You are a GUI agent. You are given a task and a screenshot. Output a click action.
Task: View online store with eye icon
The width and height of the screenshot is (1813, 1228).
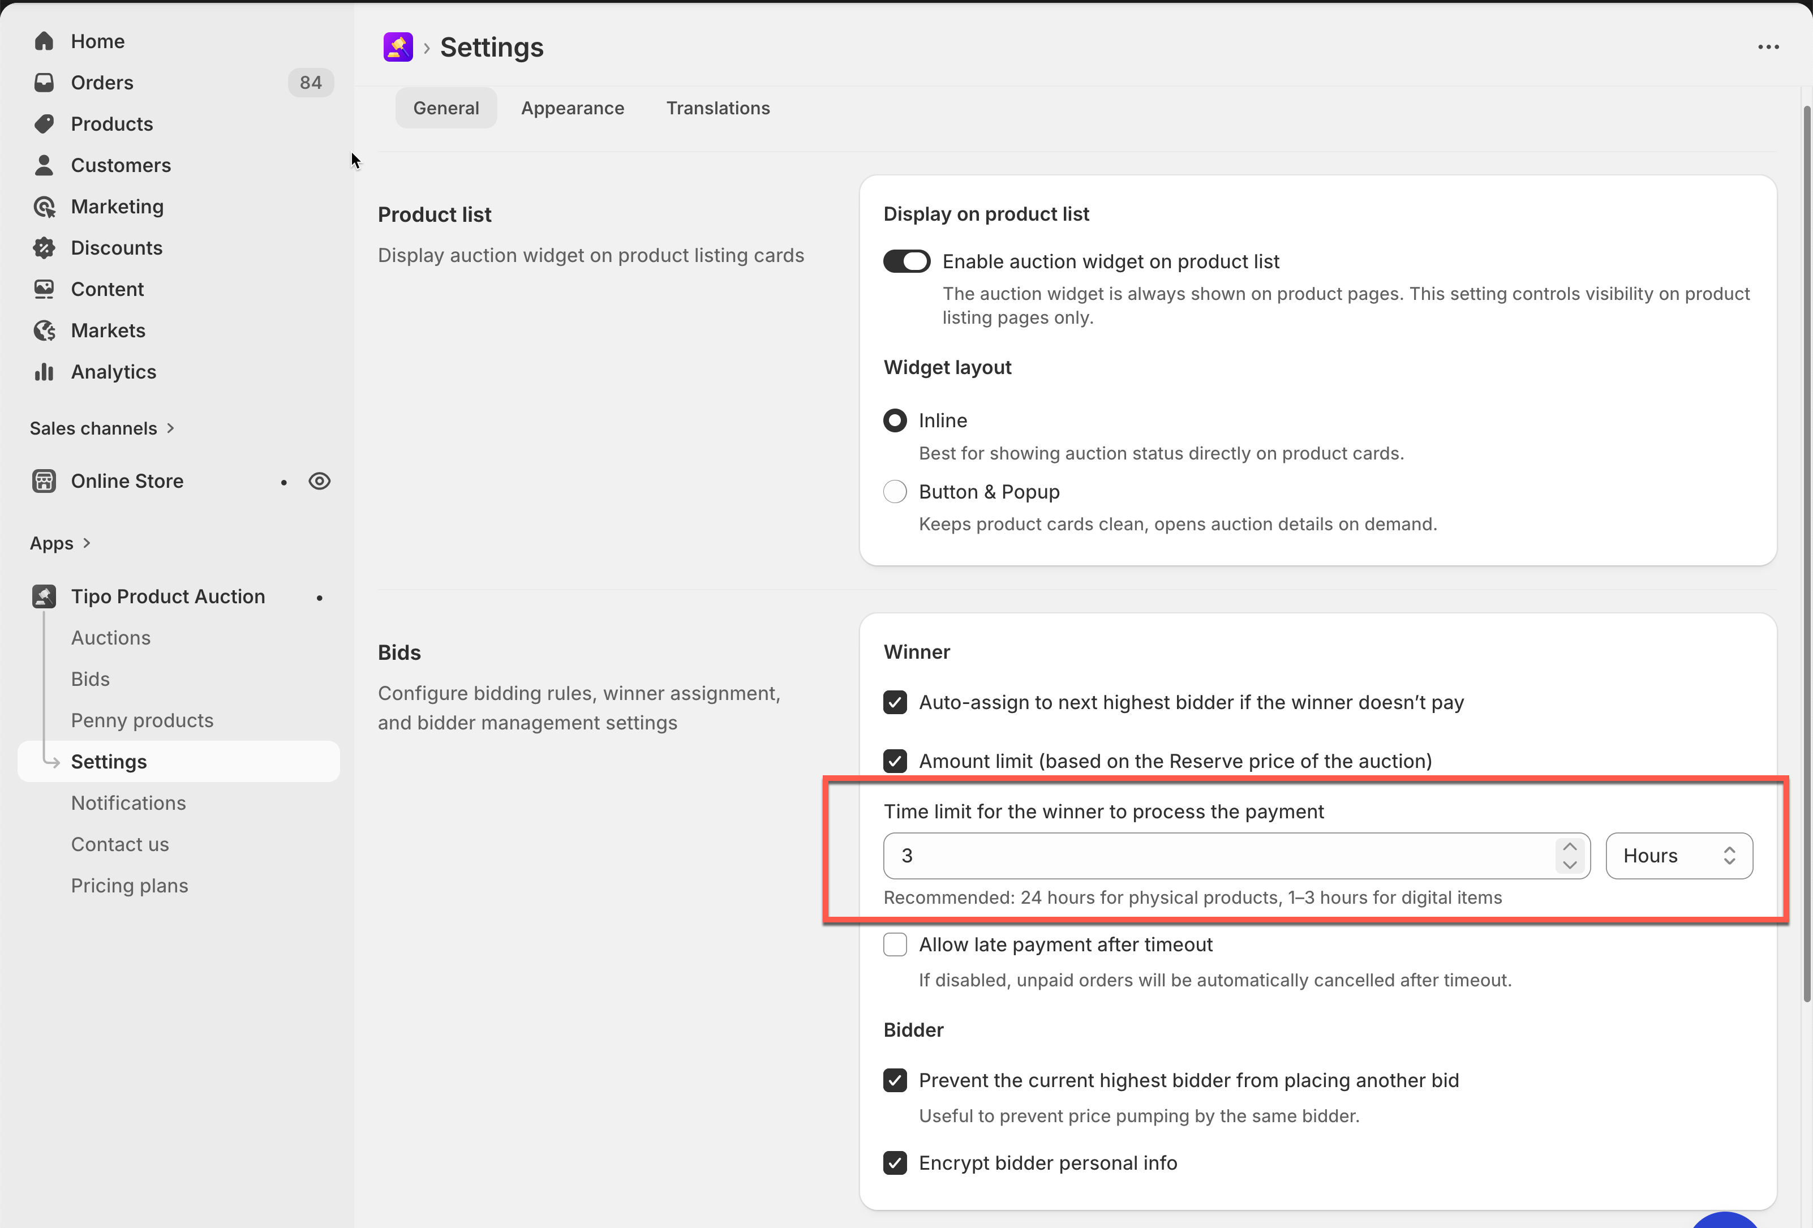[319, 480]
